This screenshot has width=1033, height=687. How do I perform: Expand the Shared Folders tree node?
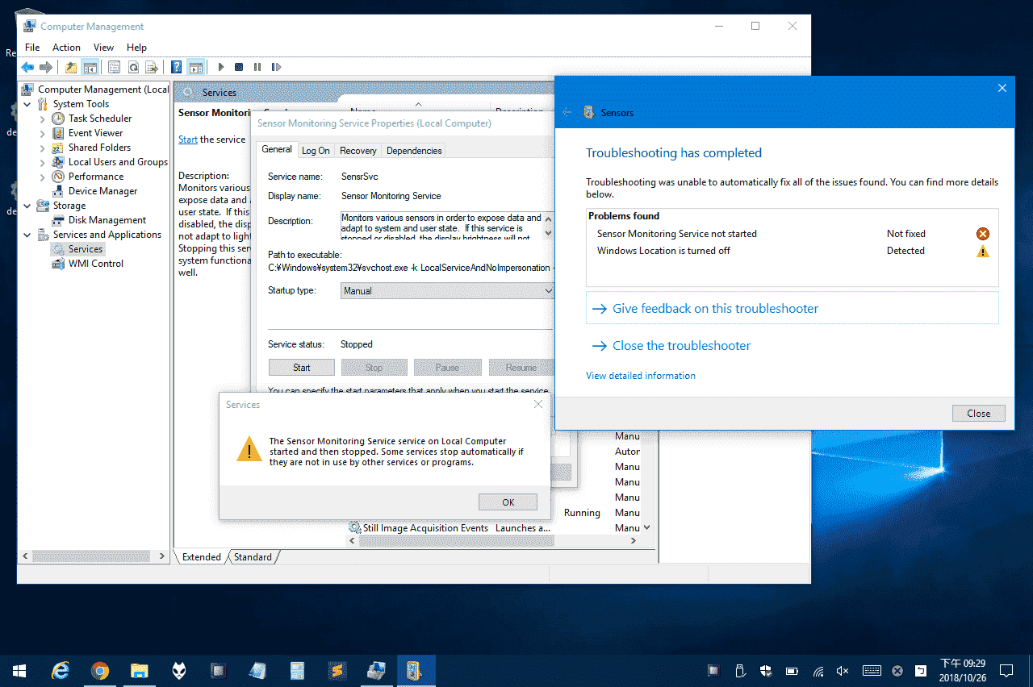(43, 148)
